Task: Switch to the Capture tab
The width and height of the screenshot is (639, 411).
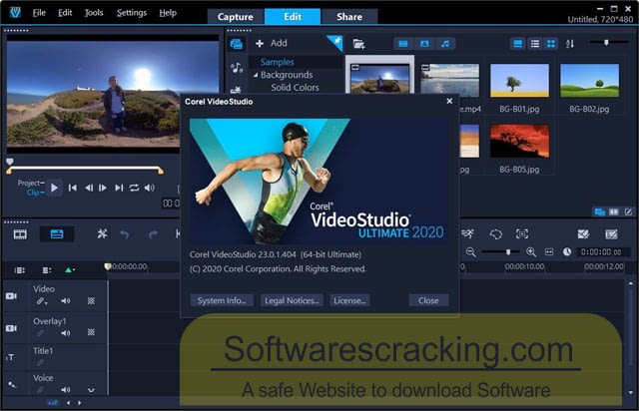Action: [236, 17]
